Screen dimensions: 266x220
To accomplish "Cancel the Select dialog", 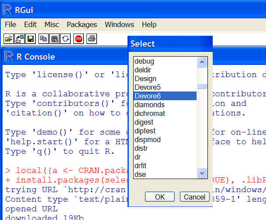I will pyautogui.click(x=194, y=197).
